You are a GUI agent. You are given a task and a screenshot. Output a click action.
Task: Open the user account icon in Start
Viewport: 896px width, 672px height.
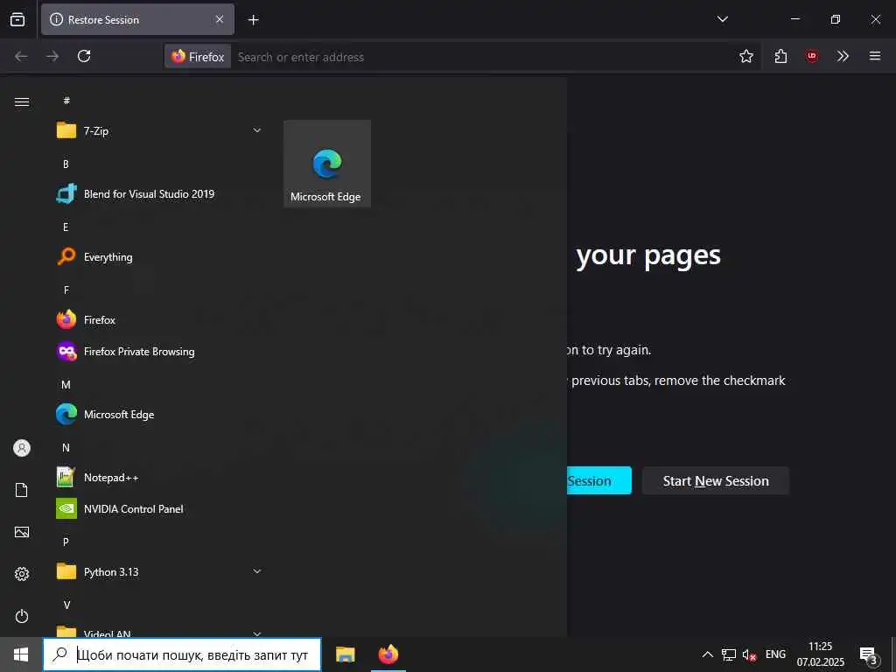[x=22, y=448]
